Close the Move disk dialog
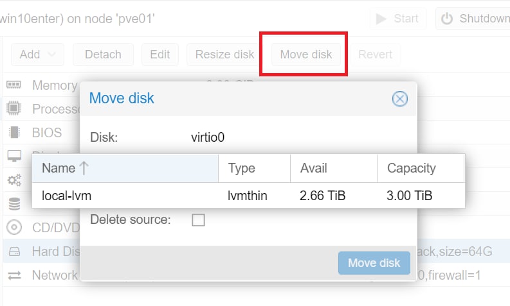510x306 pixels. pos(400,99)
